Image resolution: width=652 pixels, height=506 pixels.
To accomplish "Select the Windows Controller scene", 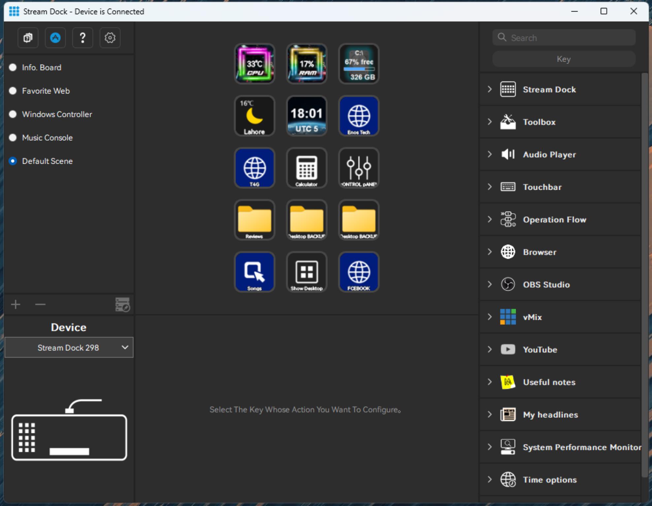I will pos(57,114).
